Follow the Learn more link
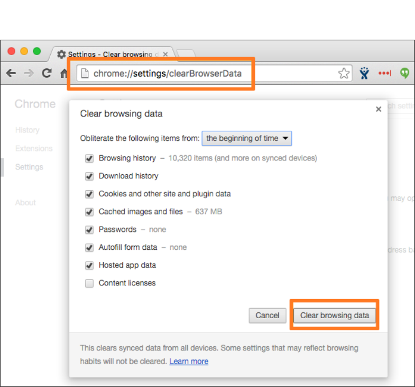Viewport: 415px width, 387px height. (x=189, y=361)
